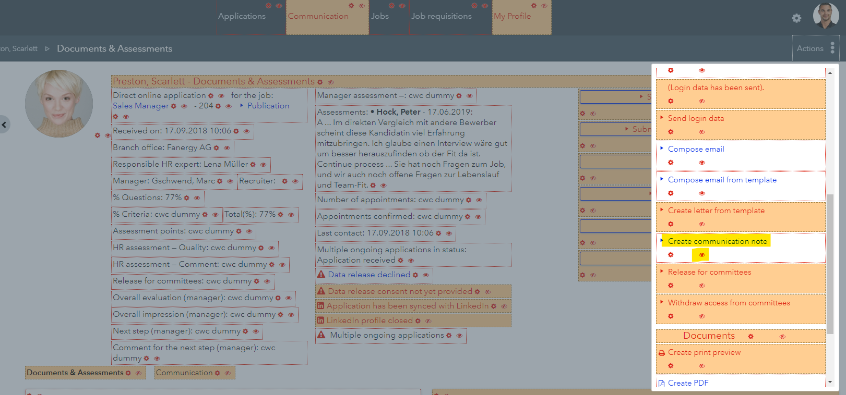
Task: Click the Publication link
Action: click(x=268, y=106)
